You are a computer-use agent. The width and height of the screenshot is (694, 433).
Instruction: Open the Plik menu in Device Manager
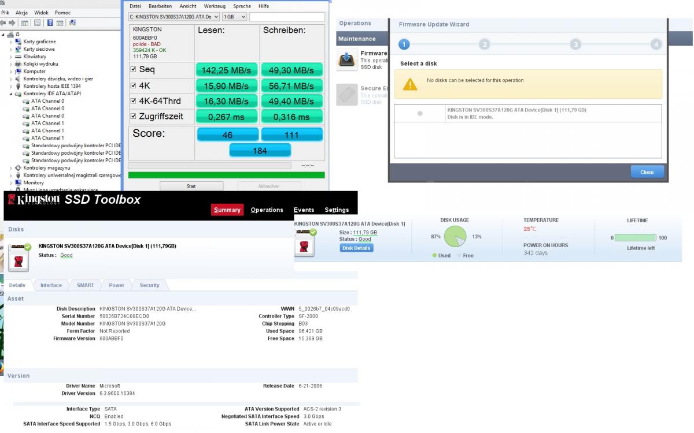5,13
